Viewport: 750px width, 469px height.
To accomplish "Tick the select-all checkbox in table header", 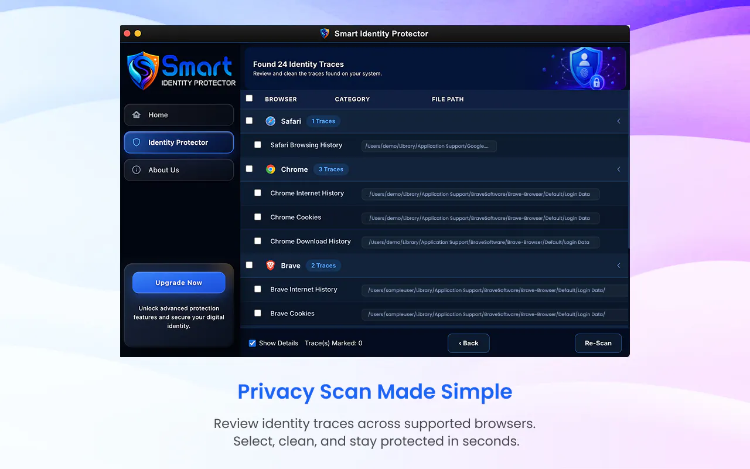I will [x=249, y=98].
